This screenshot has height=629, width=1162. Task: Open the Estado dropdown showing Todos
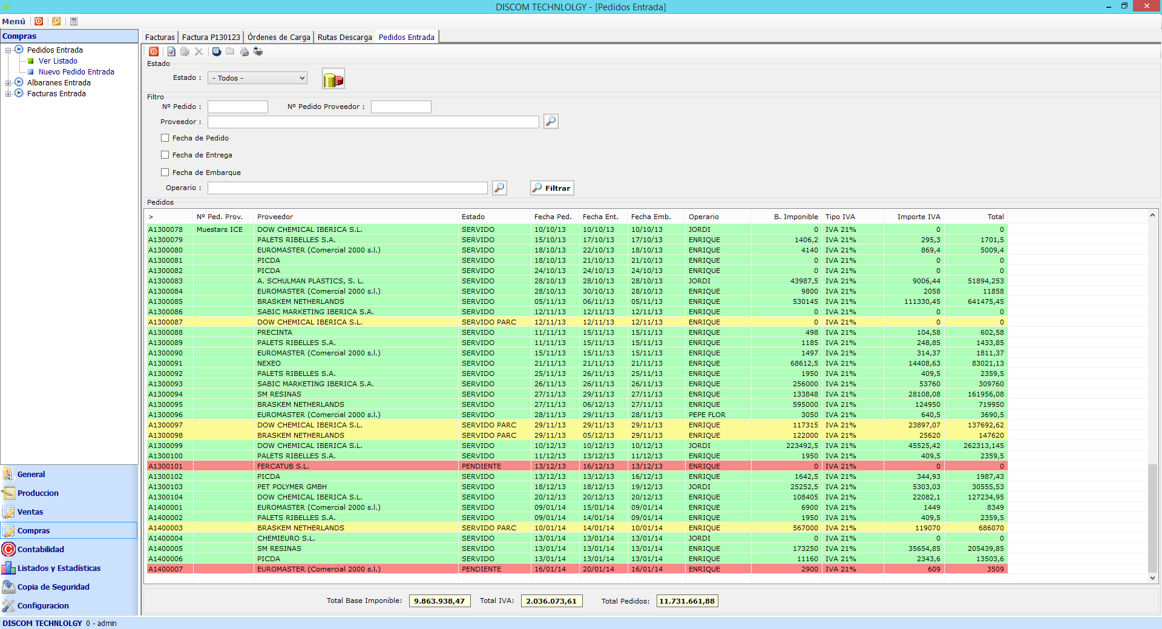[257, 78]
